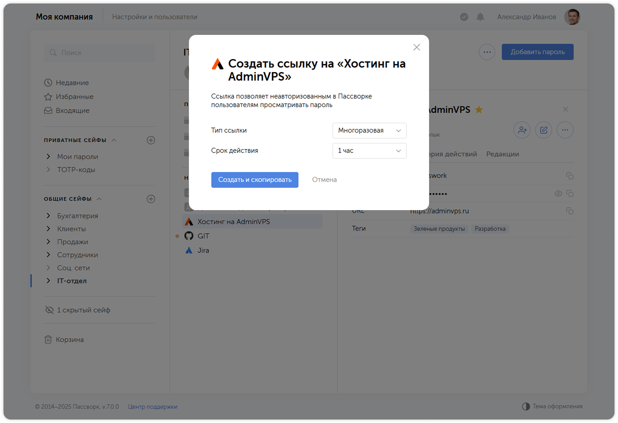Open the link type dropdown

tap(369, 130)
